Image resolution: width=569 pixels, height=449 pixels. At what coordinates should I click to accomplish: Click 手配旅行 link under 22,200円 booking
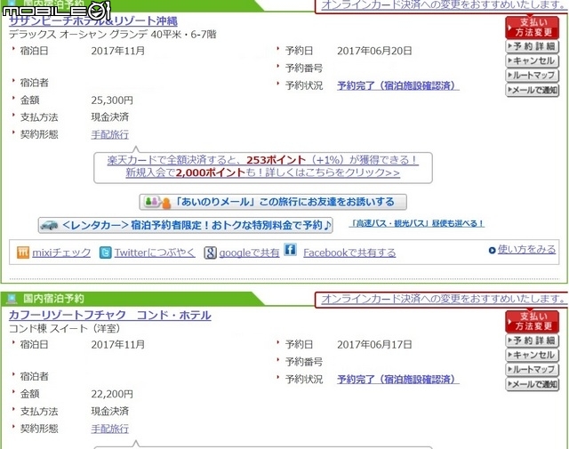point(110,429)
